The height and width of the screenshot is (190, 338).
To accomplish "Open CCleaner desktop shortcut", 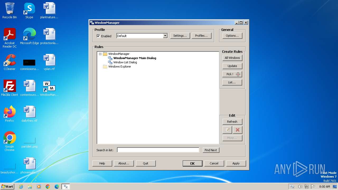I will [10, 62].
